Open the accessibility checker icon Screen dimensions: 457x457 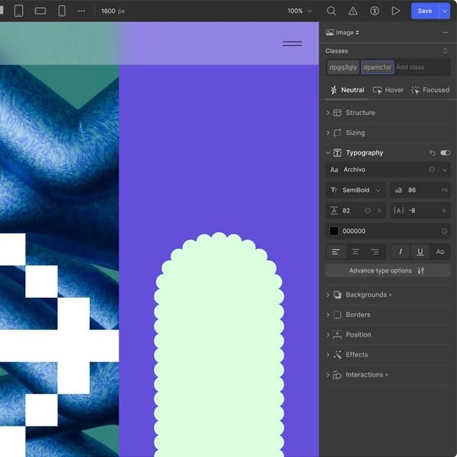[x=375, y=11]
